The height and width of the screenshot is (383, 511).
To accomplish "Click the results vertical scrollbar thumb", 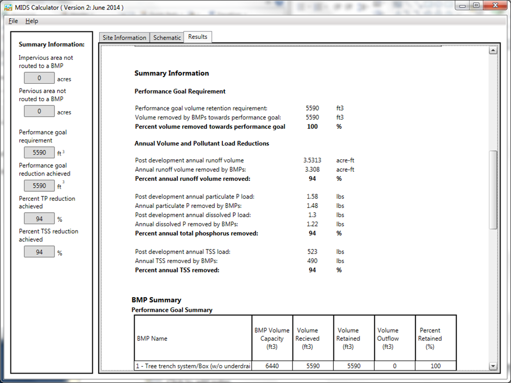I will tap(493, 190).
